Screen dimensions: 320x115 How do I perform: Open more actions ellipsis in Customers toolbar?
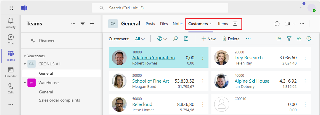click(248, 39)
